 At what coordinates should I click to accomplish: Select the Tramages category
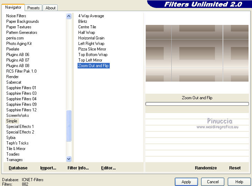point(15,160)
